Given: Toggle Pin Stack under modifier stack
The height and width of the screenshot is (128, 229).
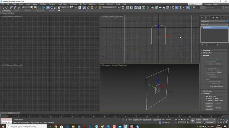Looking at the screenshot, I should [202, 45].
